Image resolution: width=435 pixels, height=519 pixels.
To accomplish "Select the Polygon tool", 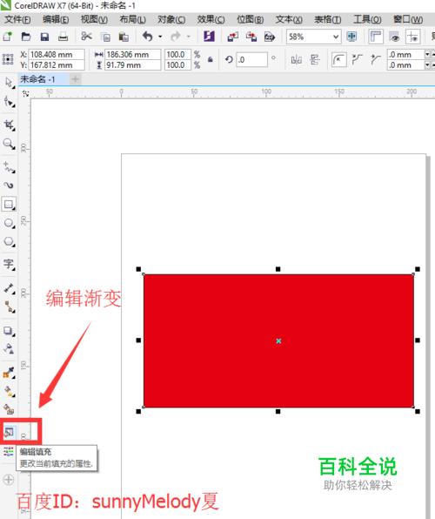I will [9, 241].
